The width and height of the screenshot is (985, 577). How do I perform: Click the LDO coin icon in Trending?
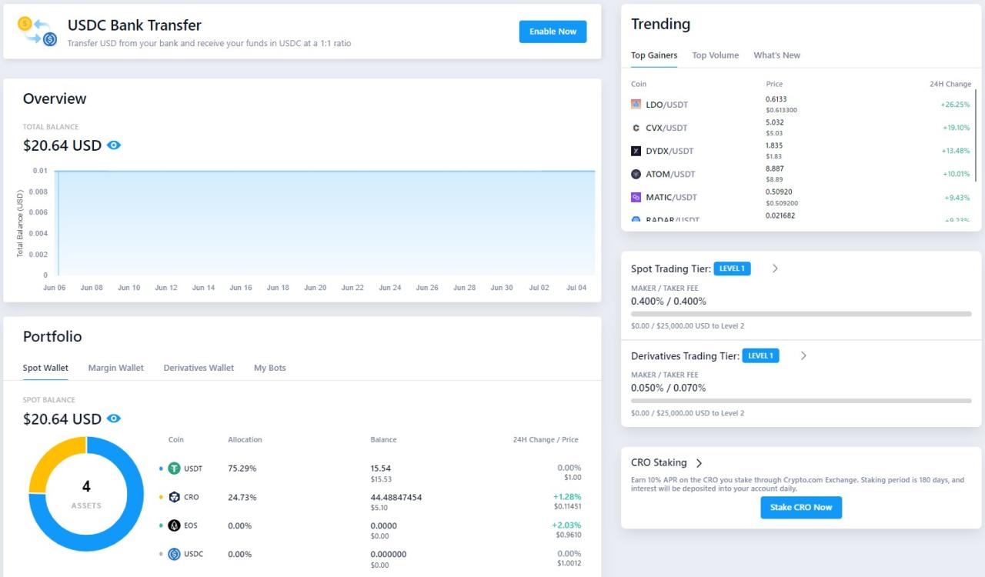pyautogui.click(x=636, y=105)
